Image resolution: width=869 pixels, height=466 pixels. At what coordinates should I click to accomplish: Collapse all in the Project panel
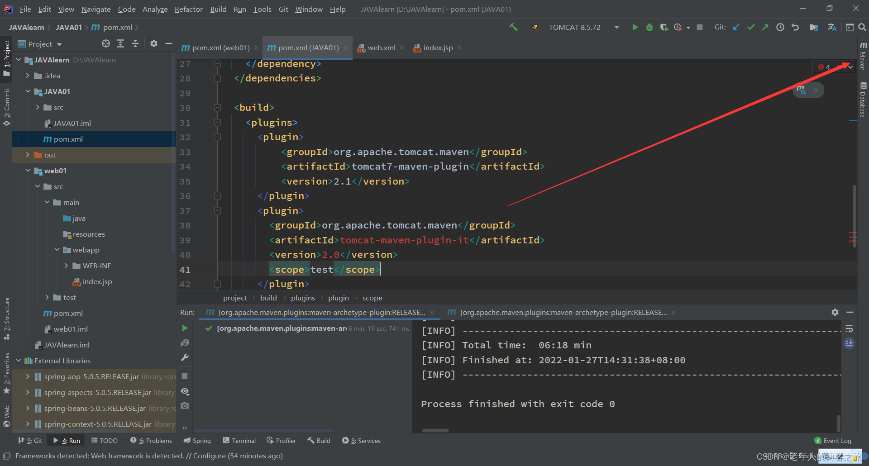135,43
